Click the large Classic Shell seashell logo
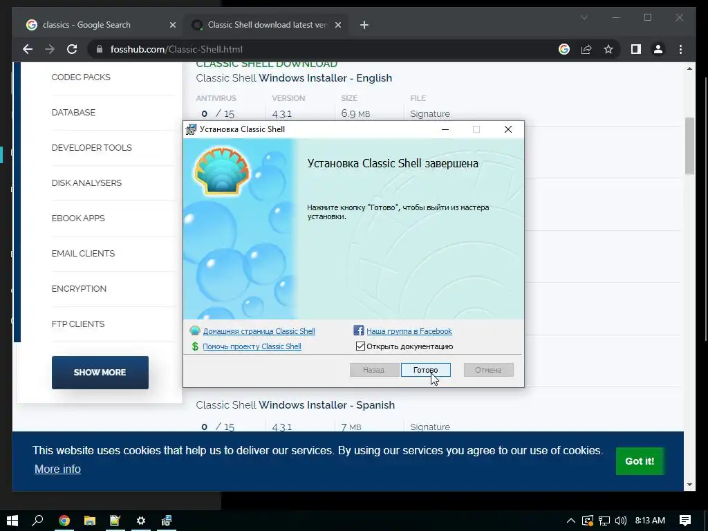This screenshot has height=531, width=708. [x=221, y=171]
